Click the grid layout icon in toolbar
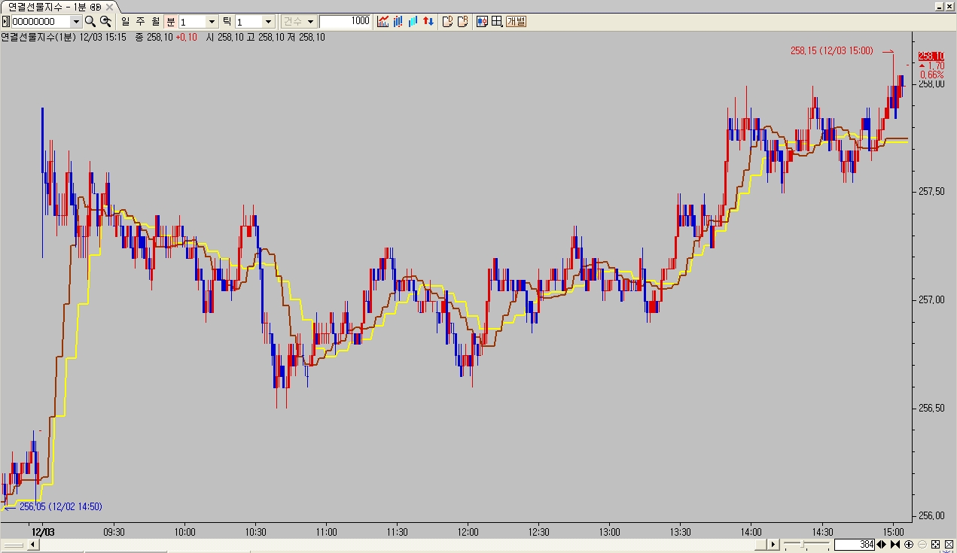 (x=497, y=21)
